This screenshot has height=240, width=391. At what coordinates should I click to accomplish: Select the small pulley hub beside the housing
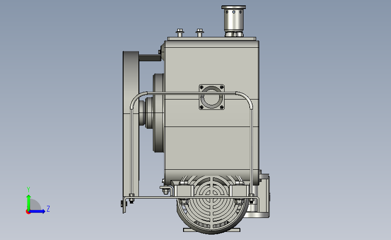click(x=146, y=113)
